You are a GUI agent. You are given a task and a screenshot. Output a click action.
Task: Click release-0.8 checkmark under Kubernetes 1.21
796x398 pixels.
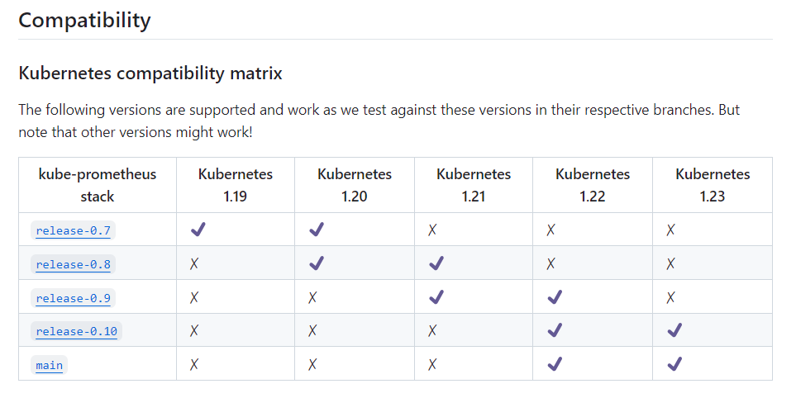coord(436,263)
